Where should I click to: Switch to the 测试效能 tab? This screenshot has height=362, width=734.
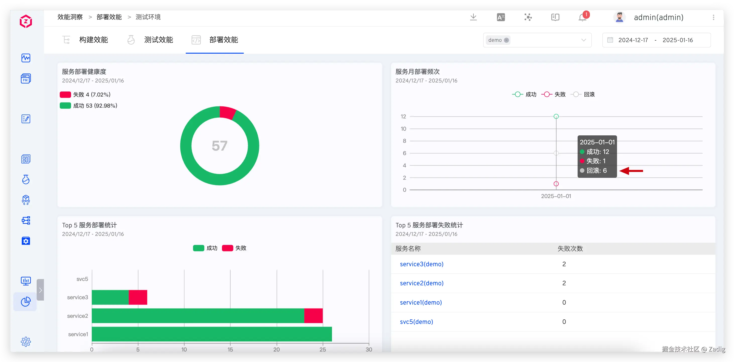coord(158,40)
